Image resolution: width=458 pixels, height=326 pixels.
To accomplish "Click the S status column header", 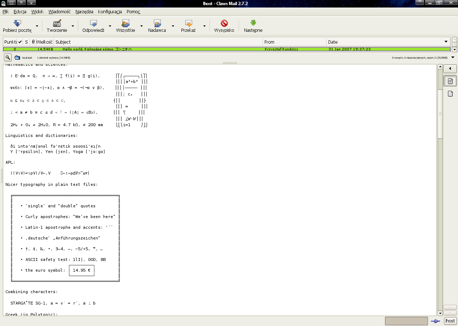I will pos(26,42).
